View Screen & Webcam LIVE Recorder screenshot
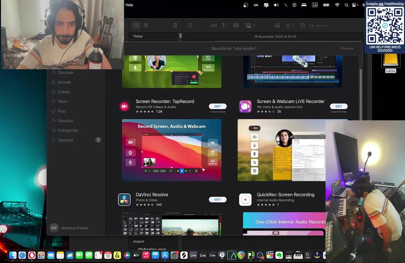Image resolution: width=405 pixels, height=263 pixels. (282, 150)
